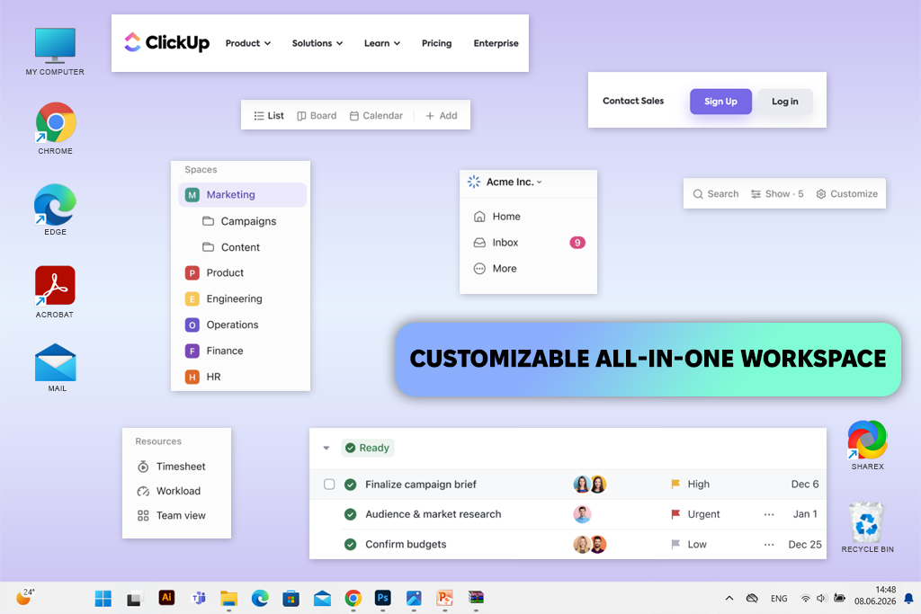Click the green M Marketing space color icon
This screenshot has width=921, height=614.
(x=192, y=195)
